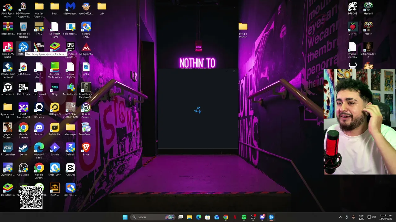Open the Windows Start menu
This screenshot has width=396, height=222.
125,217
